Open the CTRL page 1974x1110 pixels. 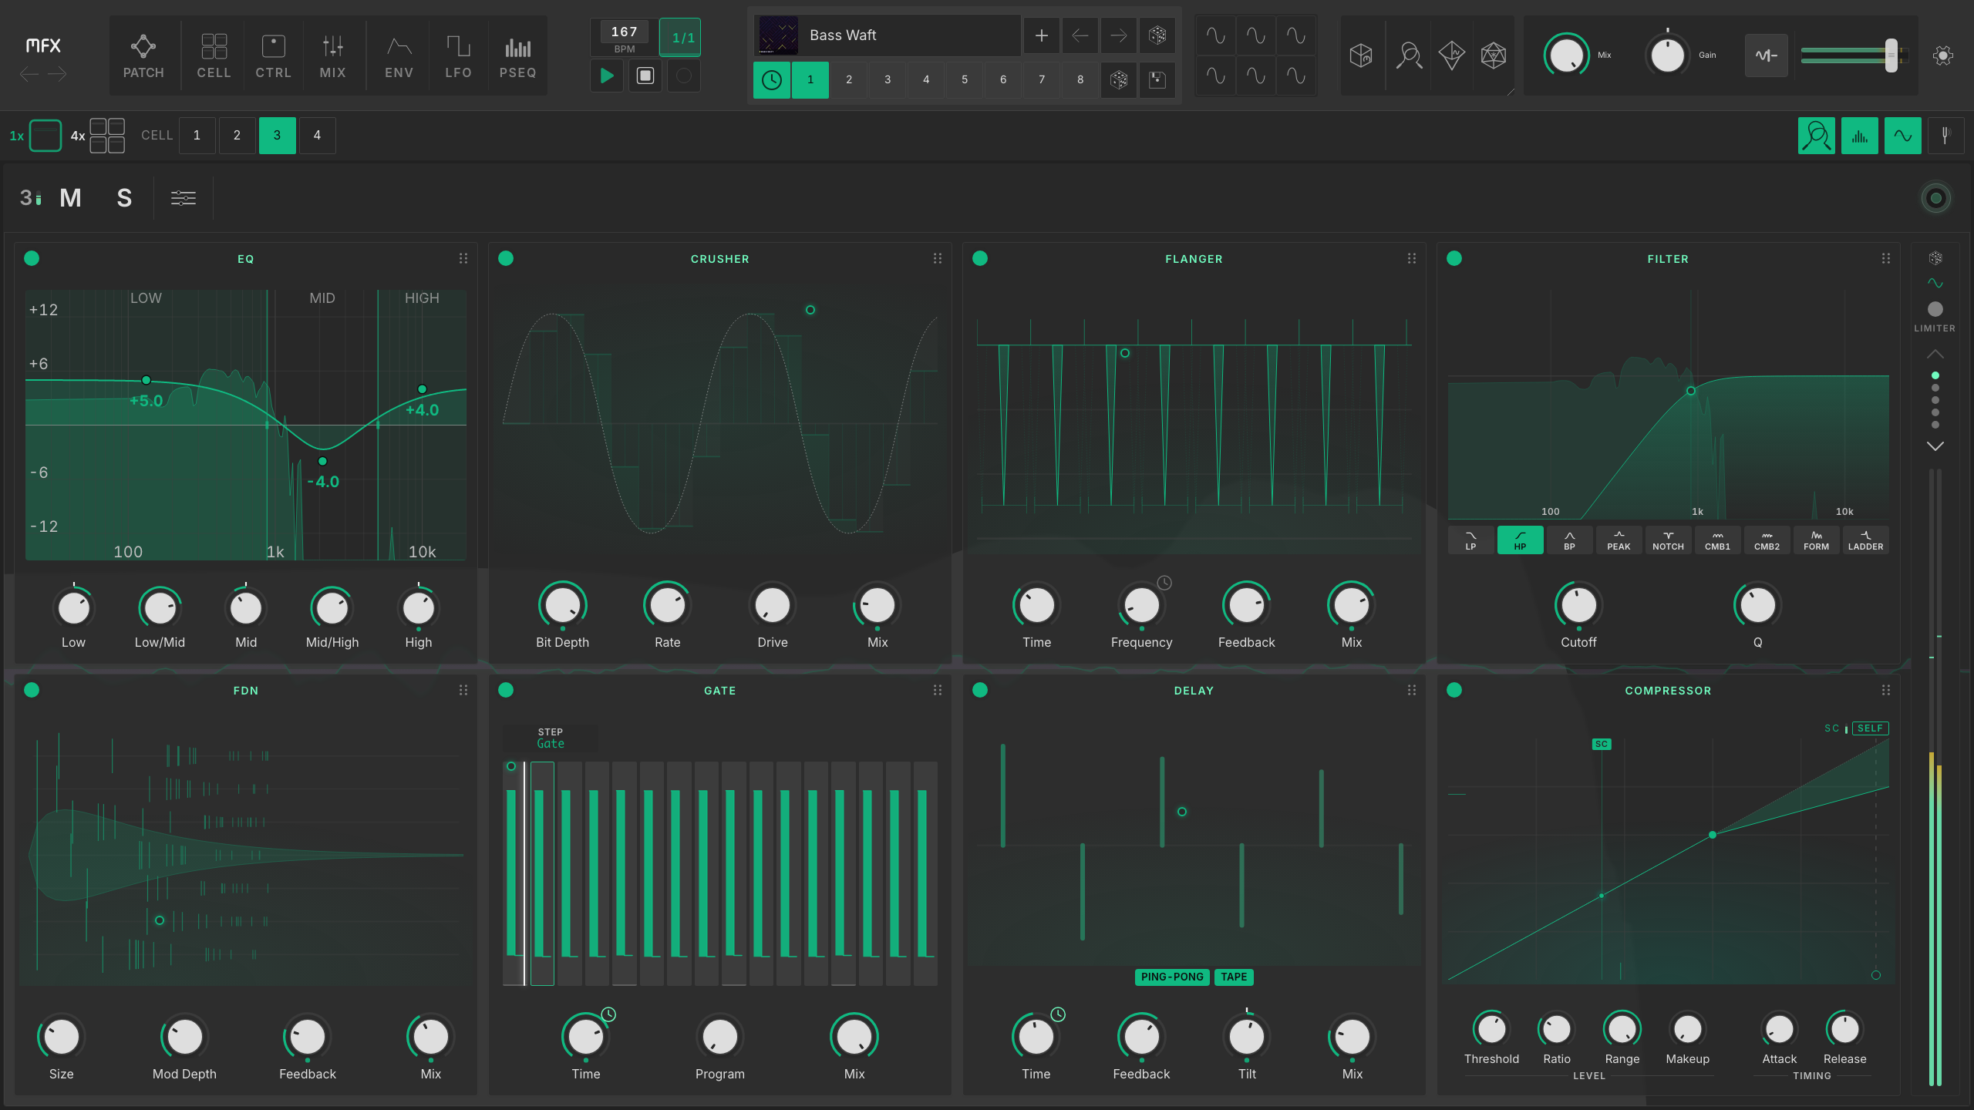point(273,55)
